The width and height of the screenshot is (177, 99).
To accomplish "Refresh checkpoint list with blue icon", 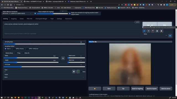I will [x=35, y=13].
